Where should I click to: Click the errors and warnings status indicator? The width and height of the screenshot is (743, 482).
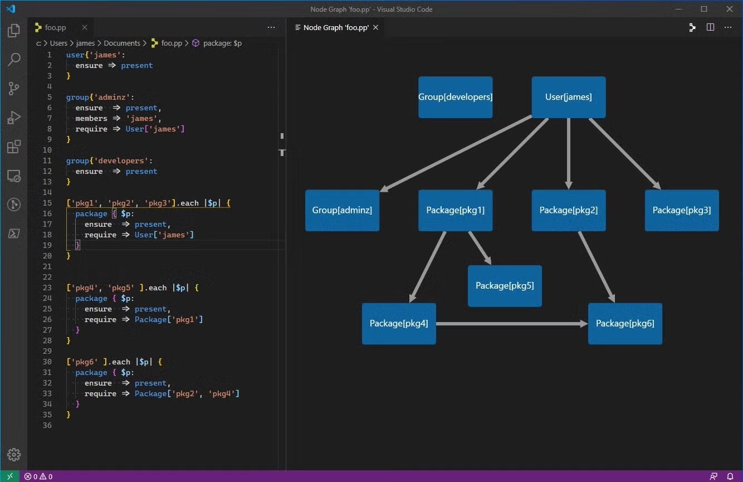[38, 476]
